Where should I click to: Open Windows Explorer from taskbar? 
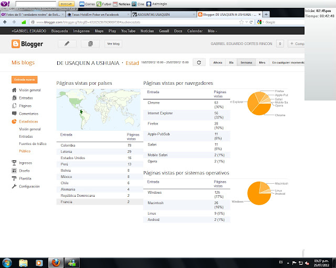(23, 263)
